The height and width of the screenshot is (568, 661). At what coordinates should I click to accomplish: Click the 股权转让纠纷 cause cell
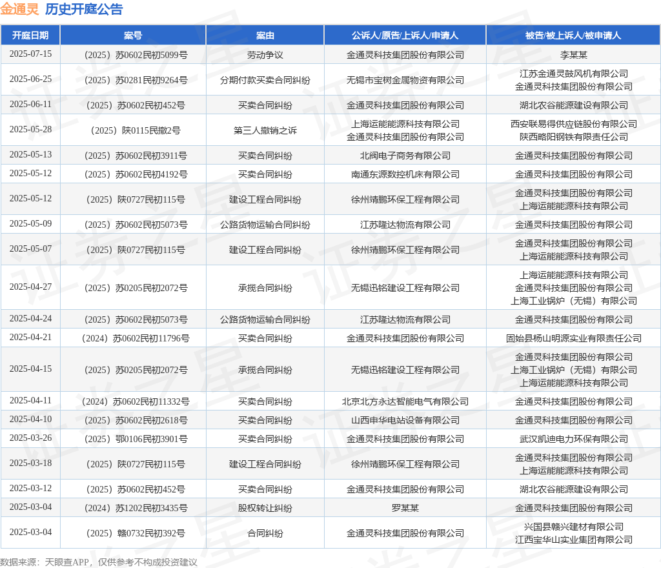coord(265,508)
